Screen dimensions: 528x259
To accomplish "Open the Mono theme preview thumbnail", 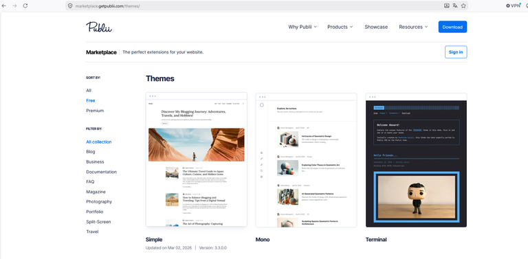I will tap(306, 160).
